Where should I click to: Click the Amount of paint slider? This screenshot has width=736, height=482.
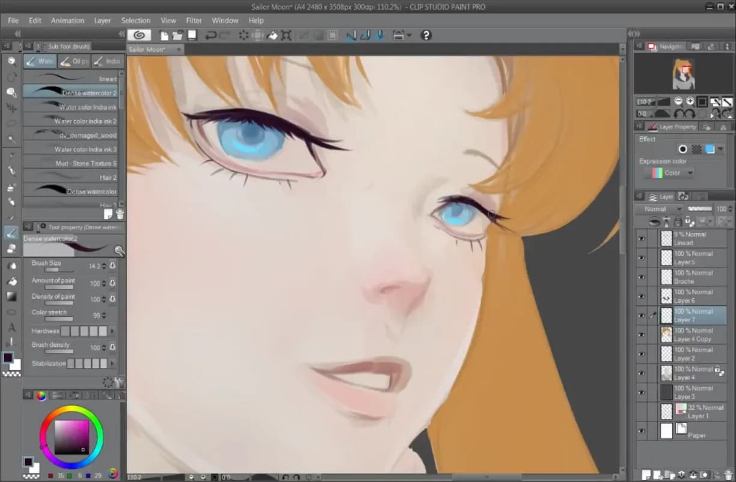[x=59, y=287]
